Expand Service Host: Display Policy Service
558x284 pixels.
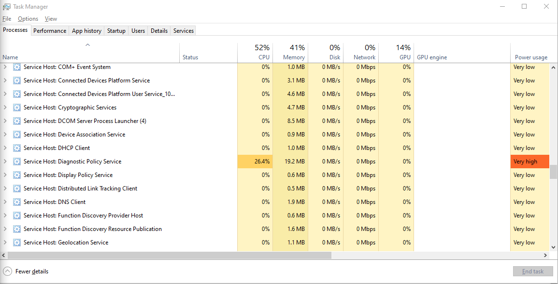tap(5, 175)
